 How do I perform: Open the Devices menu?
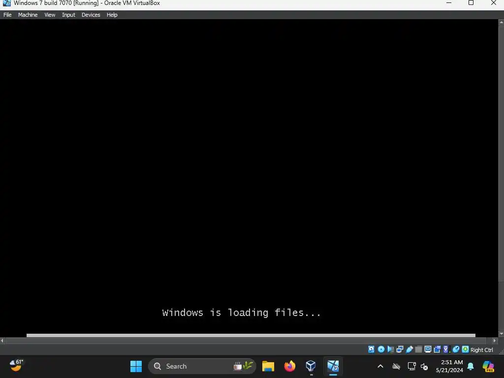(x=91, y=15)
